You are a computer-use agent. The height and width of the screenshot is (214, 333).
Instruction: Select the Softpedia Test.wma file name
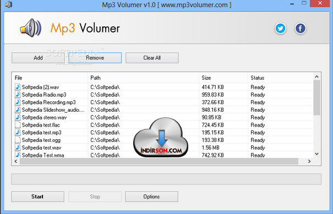pos(43,155)
